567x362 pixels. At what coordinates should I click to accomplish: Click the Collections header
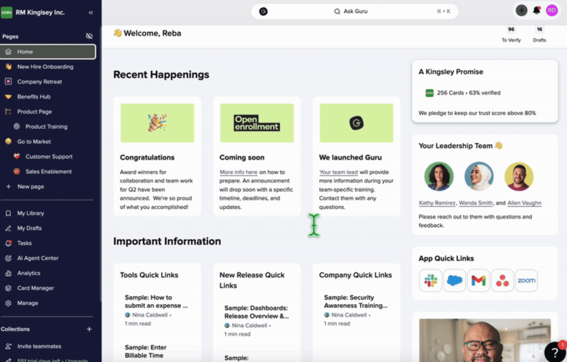point(15,329)
